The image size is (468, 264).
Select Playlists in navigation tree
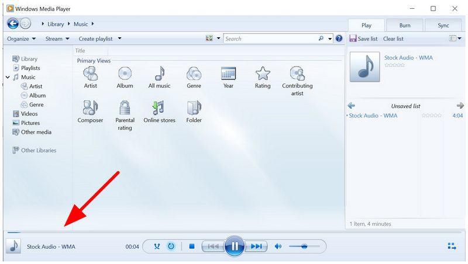click(x=30, y=68)
